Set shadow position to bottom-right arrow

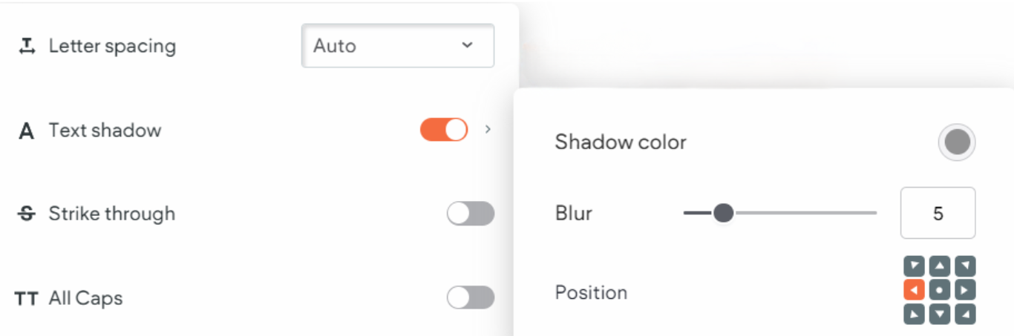(966, 314)
